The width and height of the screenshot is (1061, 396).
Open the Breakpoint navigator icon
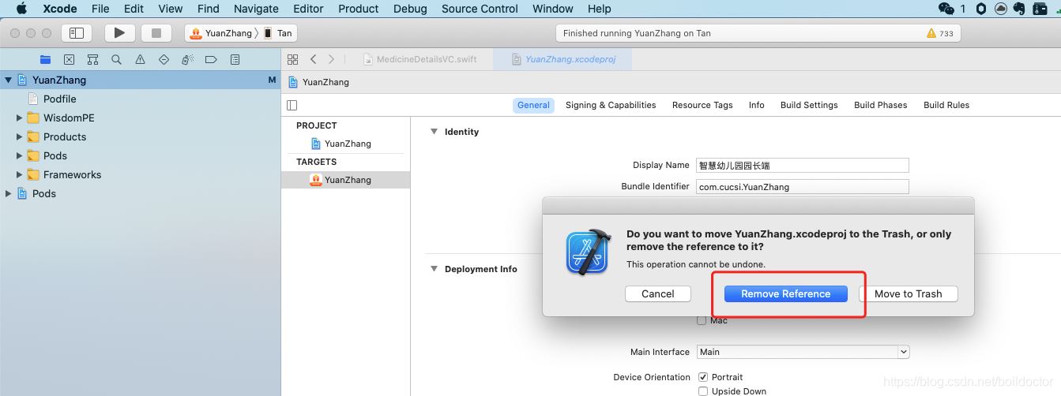[211, 60]
